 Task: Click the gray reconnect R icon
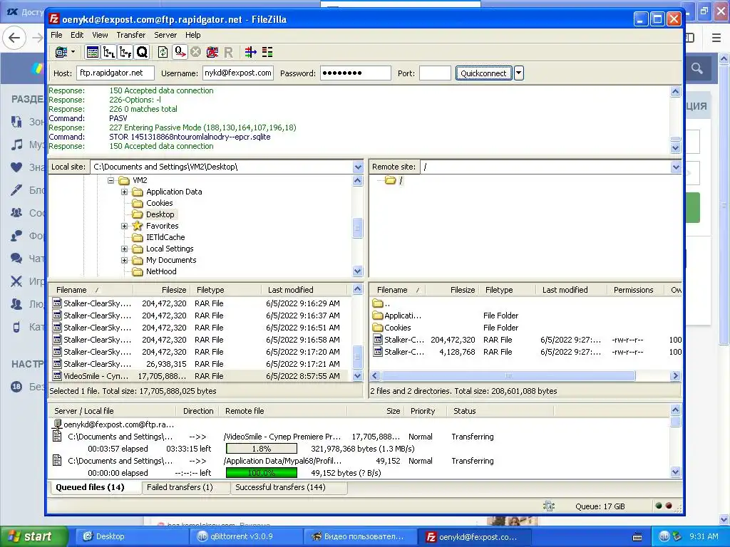(x=228, y=52)
